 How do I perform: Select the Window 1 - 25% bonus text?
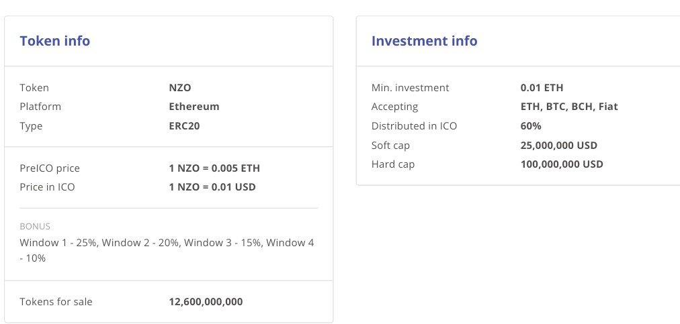[x=58, y=243]
